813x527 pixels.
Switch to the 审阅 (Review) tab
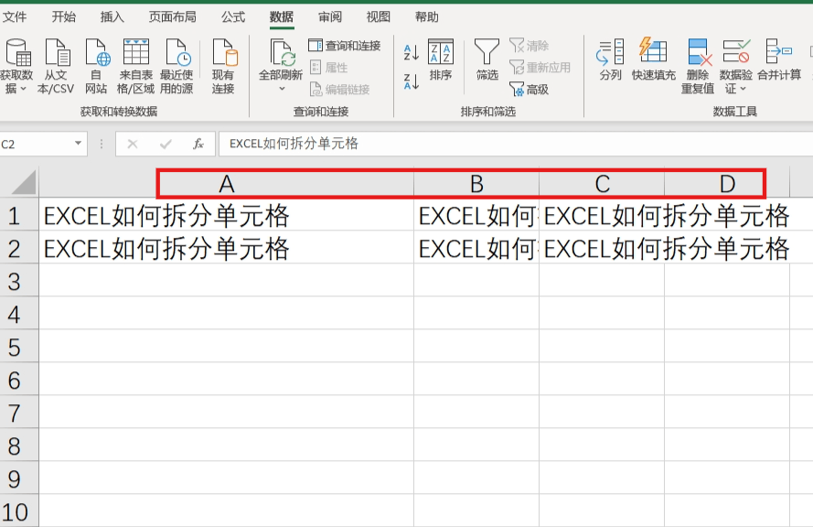pos(330,17)
